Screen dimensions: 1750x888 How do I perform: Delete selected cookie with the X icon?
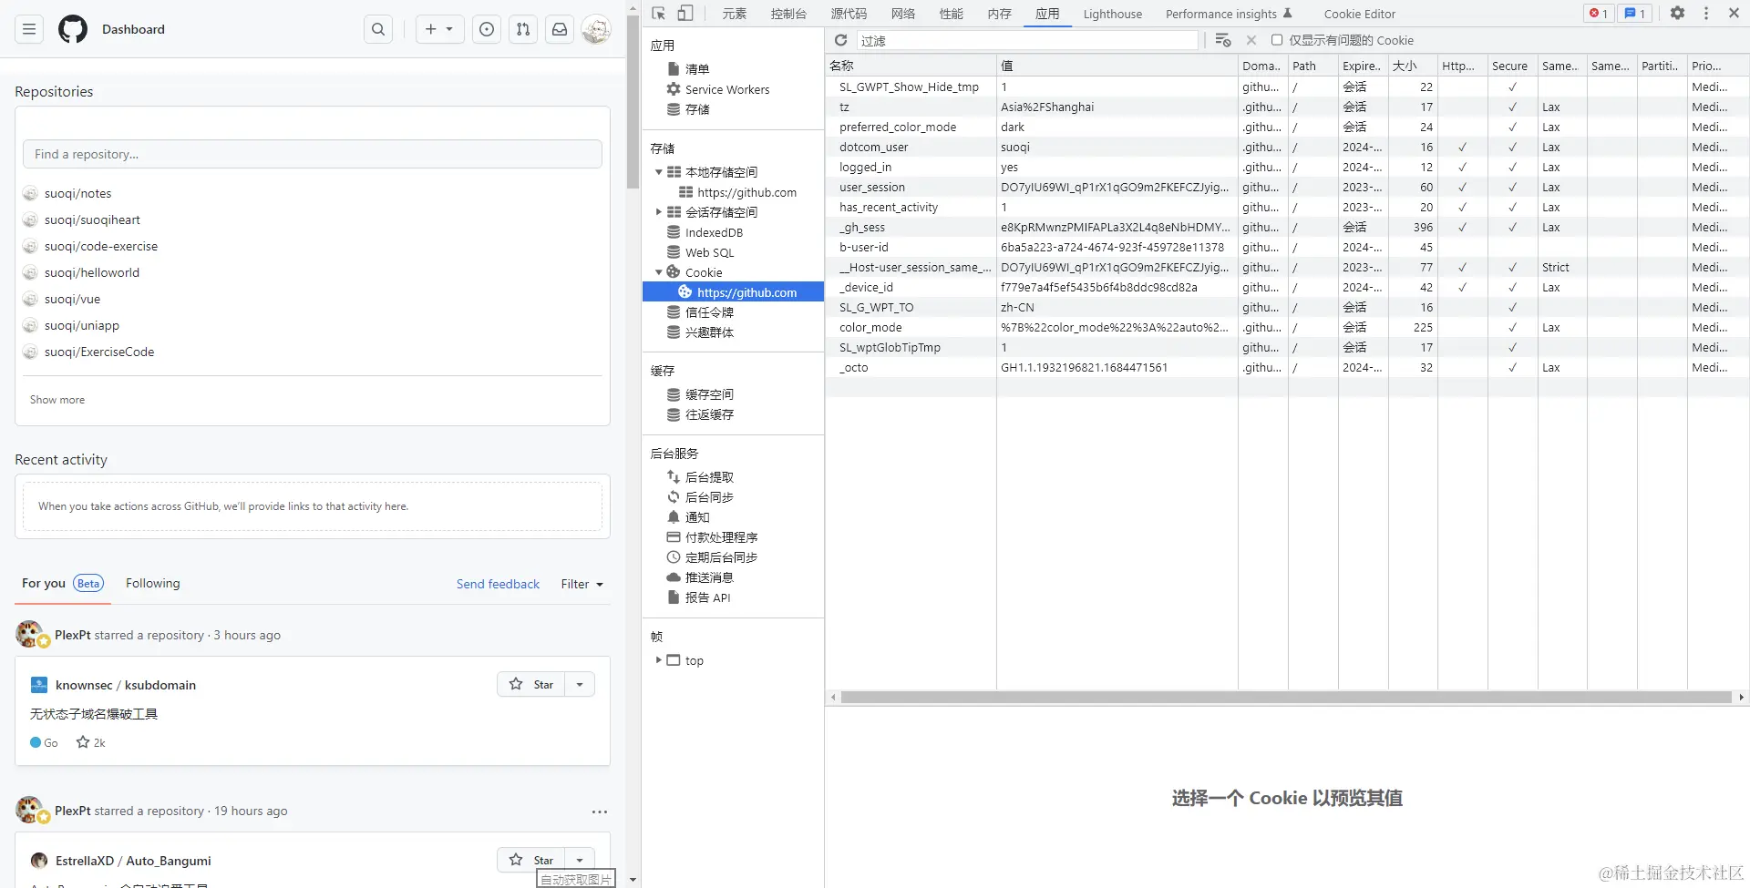click(1251, 40)
